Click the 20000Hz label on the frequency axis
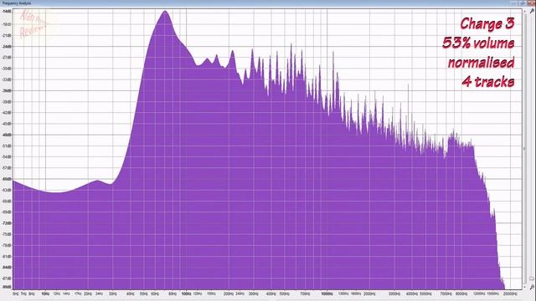 [510, 293]
